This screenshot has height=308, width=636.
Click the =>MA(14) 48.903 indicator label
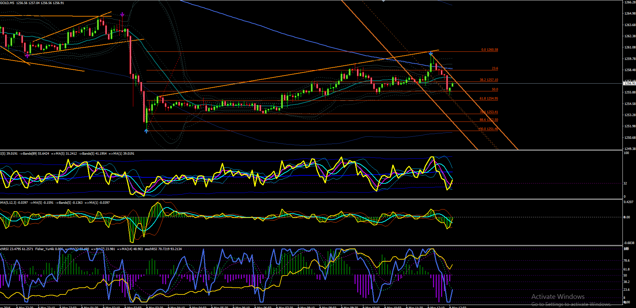point(130,249)
